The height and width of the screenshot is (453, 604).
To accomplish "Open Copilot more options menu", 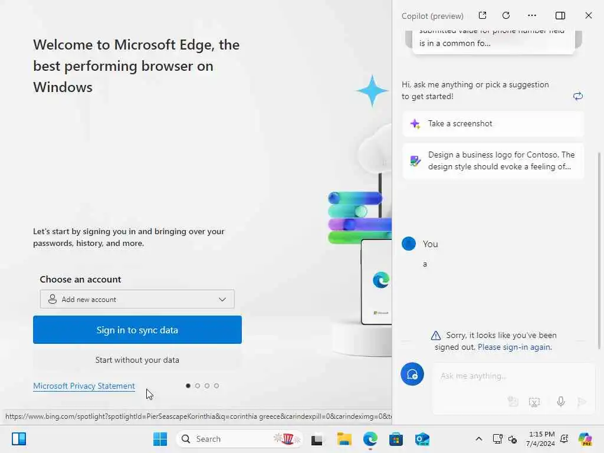I will coord(532,15).
